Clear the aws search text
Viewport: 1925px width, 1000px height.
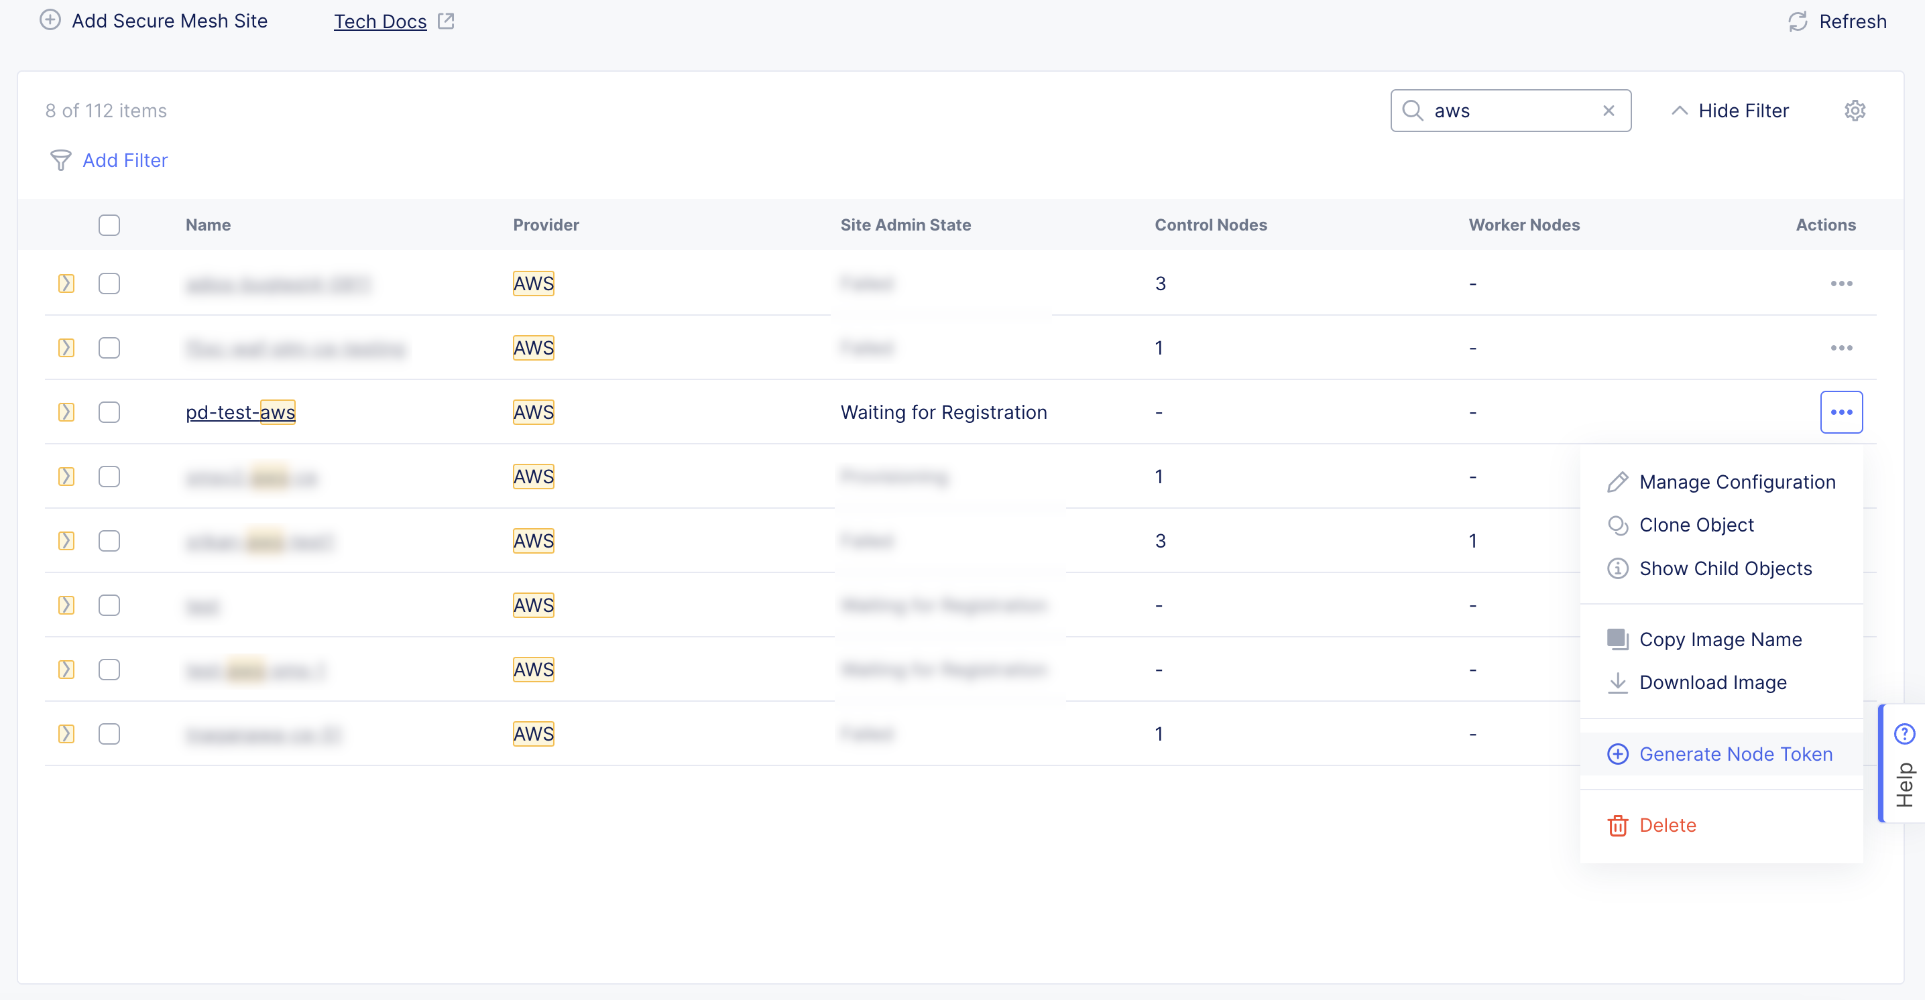1608,111
